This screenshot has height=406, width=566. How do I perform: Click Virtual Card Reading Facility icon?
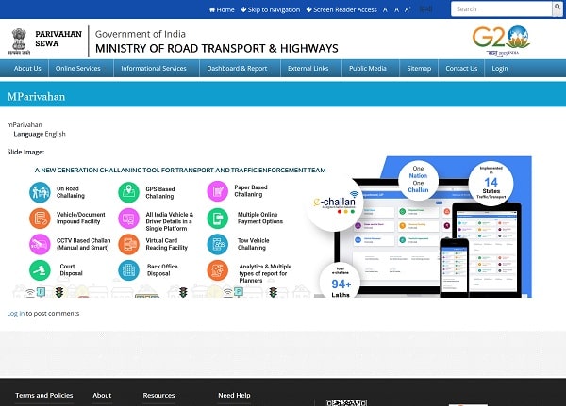pyautogui.click(x=128, y=244)
